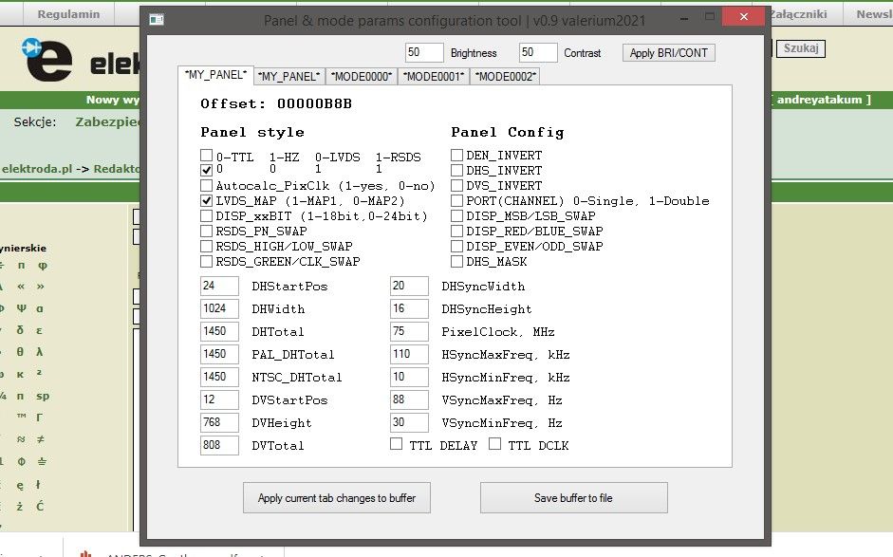Click the configuration tool window icon in title bar
The height and width of the screenshot is (557, 893).
(157, 20)
